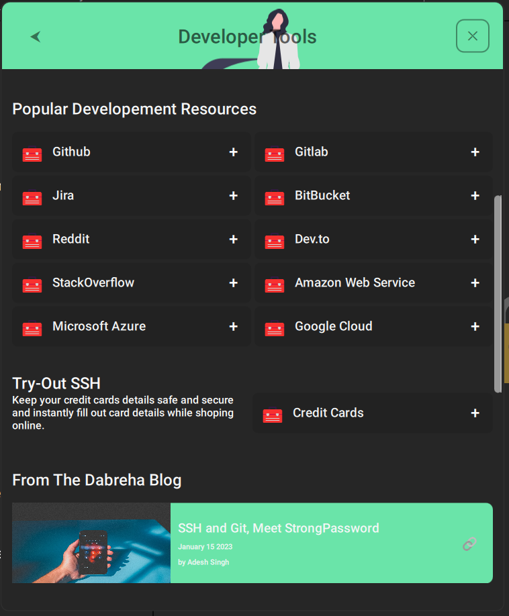509x616 pixels.
Task: Select the StackOverflow resource item
Action: point(93,283)
